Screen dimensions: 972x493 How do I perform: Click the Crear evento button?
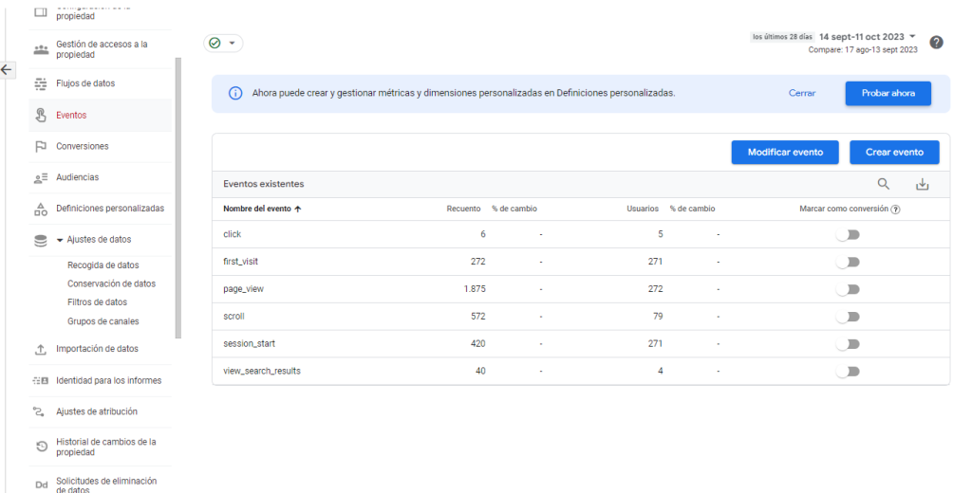(x=894, y=152)
